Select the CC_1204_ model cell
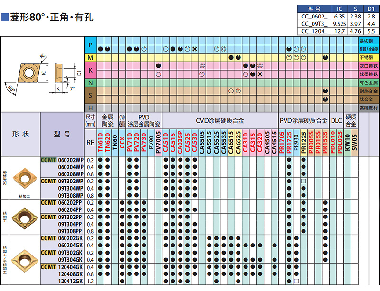Screen dimensions: 380x291 (314, 31)
